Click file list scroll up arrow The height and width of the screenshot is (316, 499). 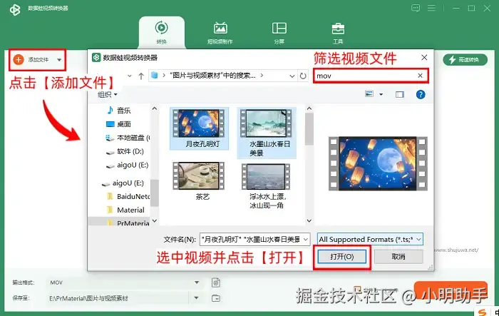pyautogui.click(x=309, y=108)
